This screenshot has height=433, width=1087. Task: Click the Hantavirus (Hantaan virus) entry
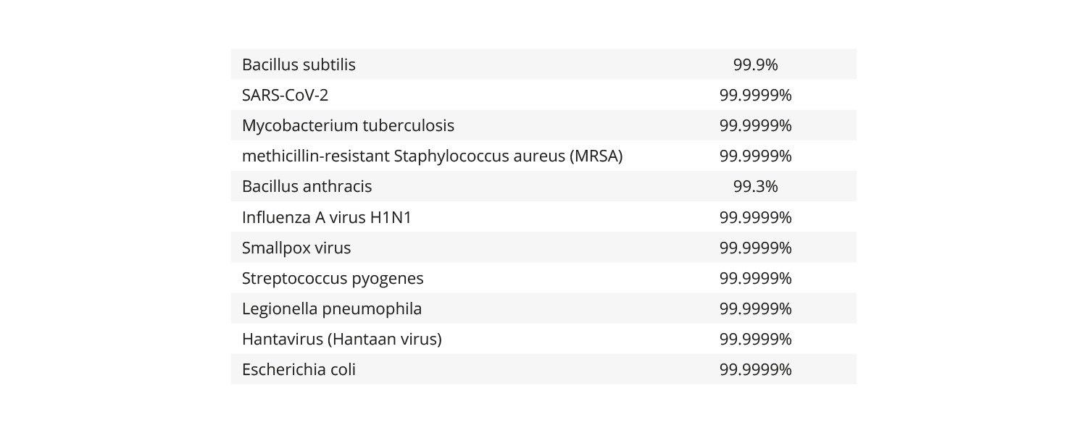pyautogui.click(x=341, y=339)
